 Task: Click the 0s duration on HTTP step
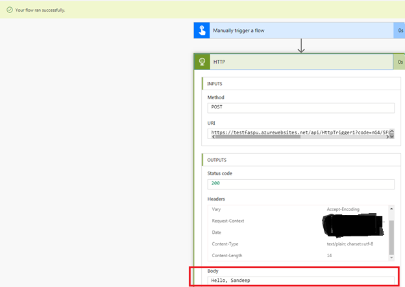[400, 62]
